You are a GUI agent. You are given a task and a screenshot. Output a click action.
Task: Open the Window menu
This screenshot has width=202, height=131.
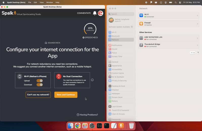click(x=49, y=3)
